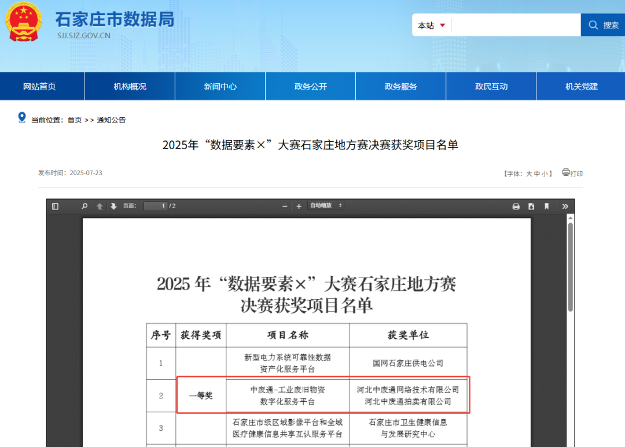
Task: Bookmark the current PDF view
Action: tap(546, 206)
